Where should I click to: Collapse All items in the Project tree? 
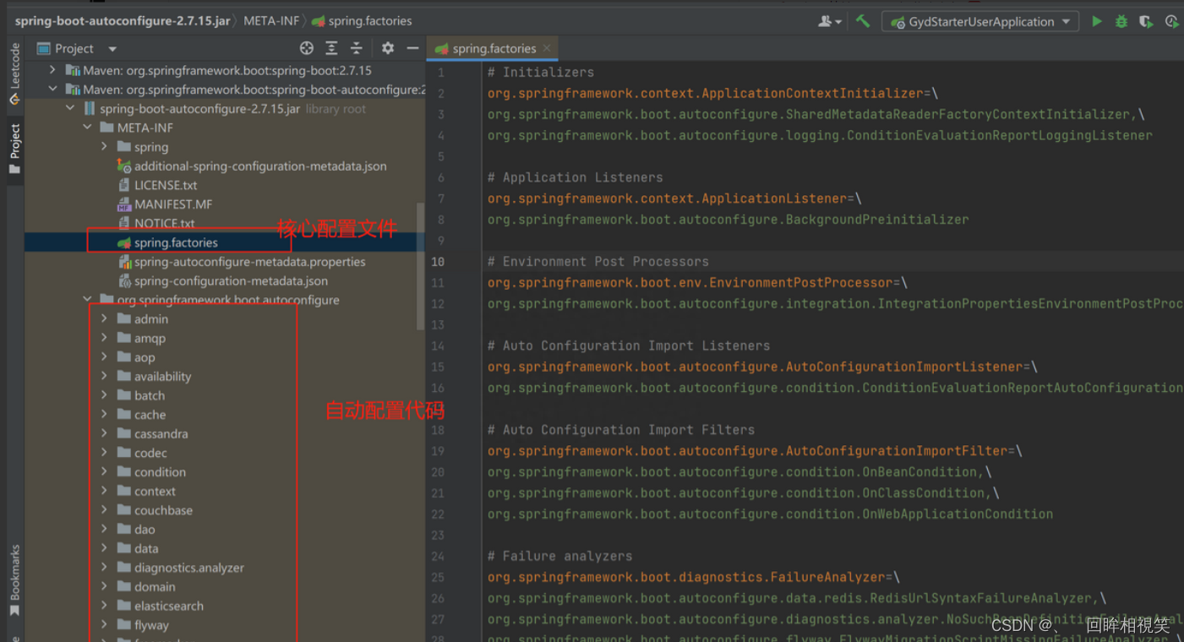click(x=356, y=48)
